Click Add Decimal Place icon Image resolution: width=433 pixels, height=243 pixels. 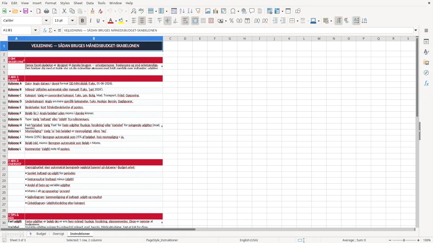257,21
